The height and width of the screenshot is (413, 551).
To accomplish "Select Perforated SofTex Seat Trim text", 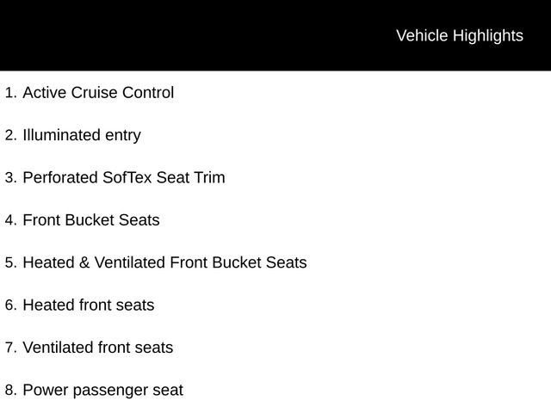I will [x=124, y=178].
